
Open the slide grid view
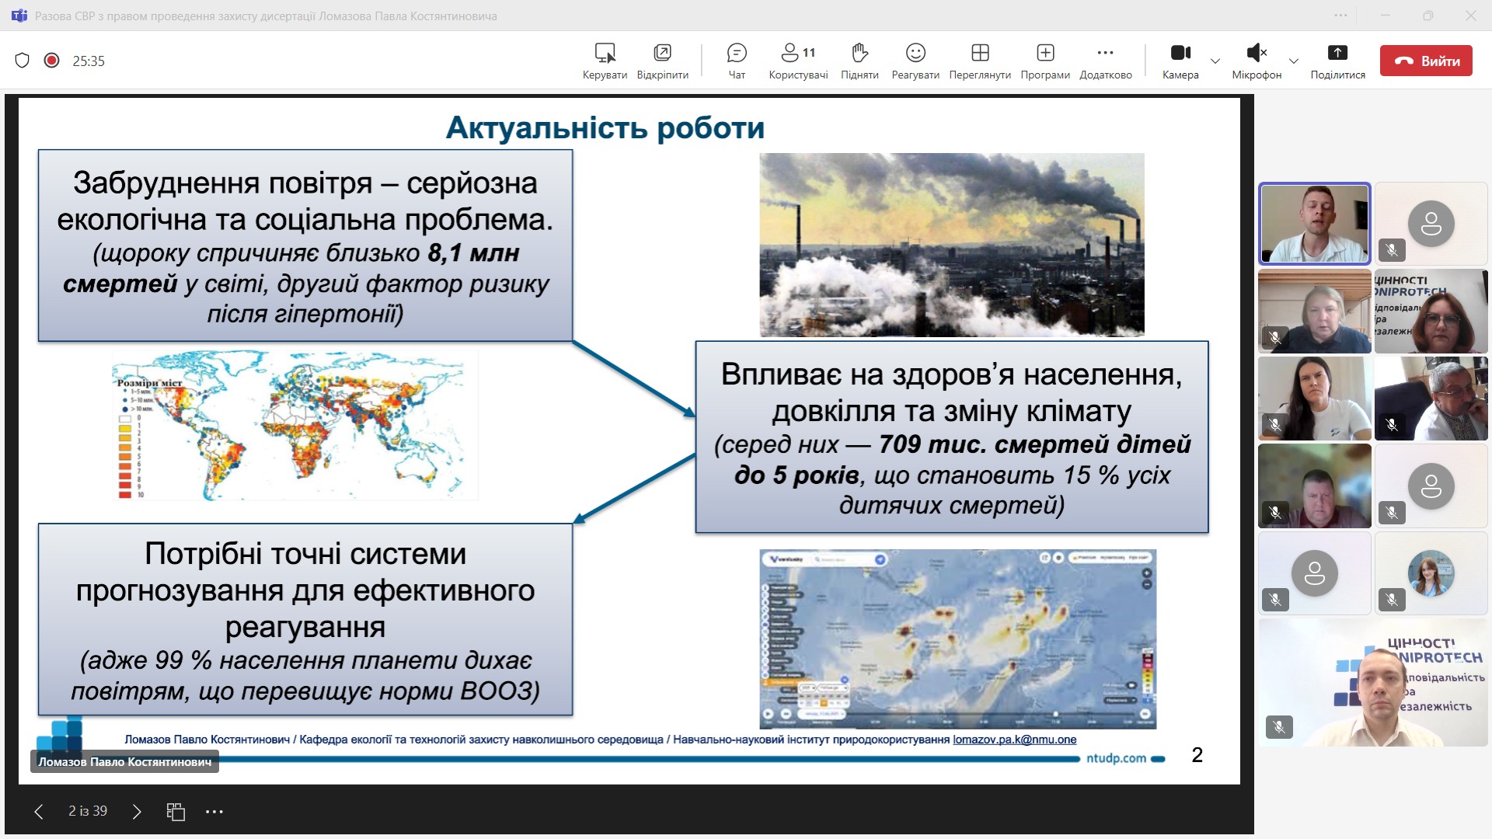point(176,812)
